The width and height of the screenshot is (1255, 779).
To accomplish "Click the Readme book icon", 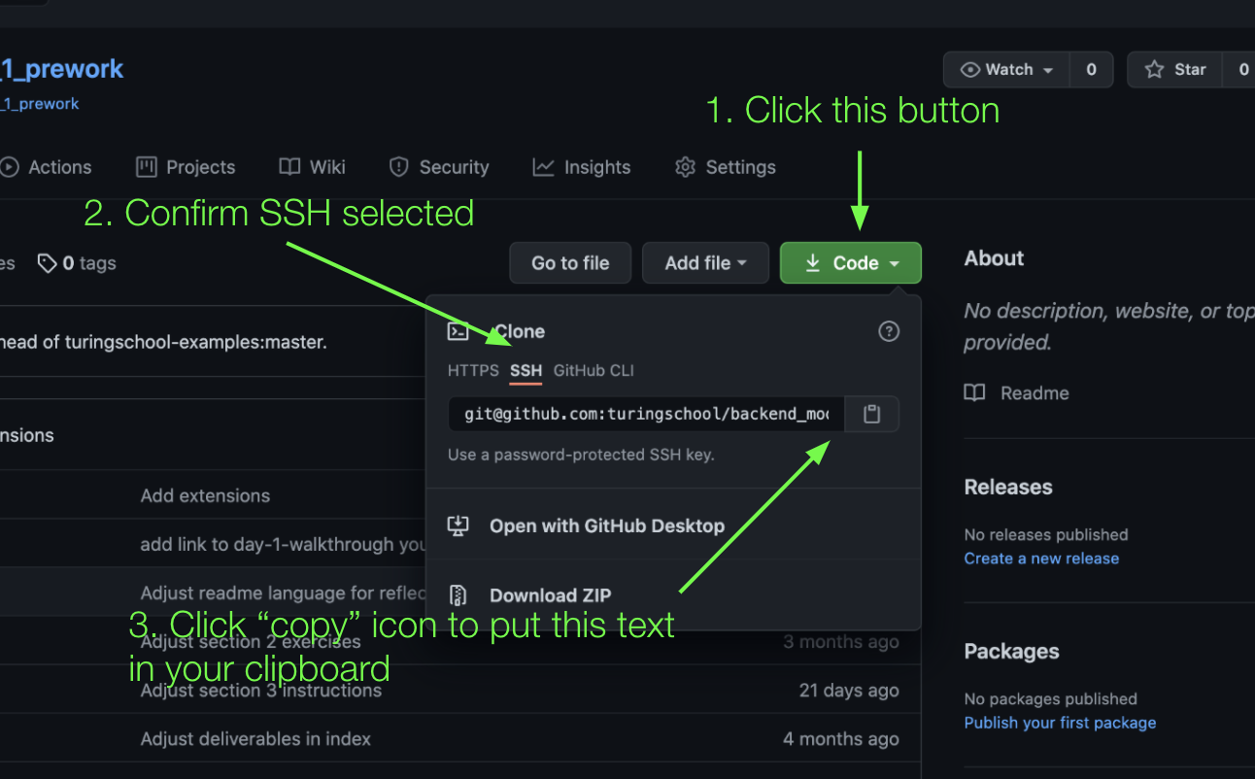I will [x=974, y=392].
